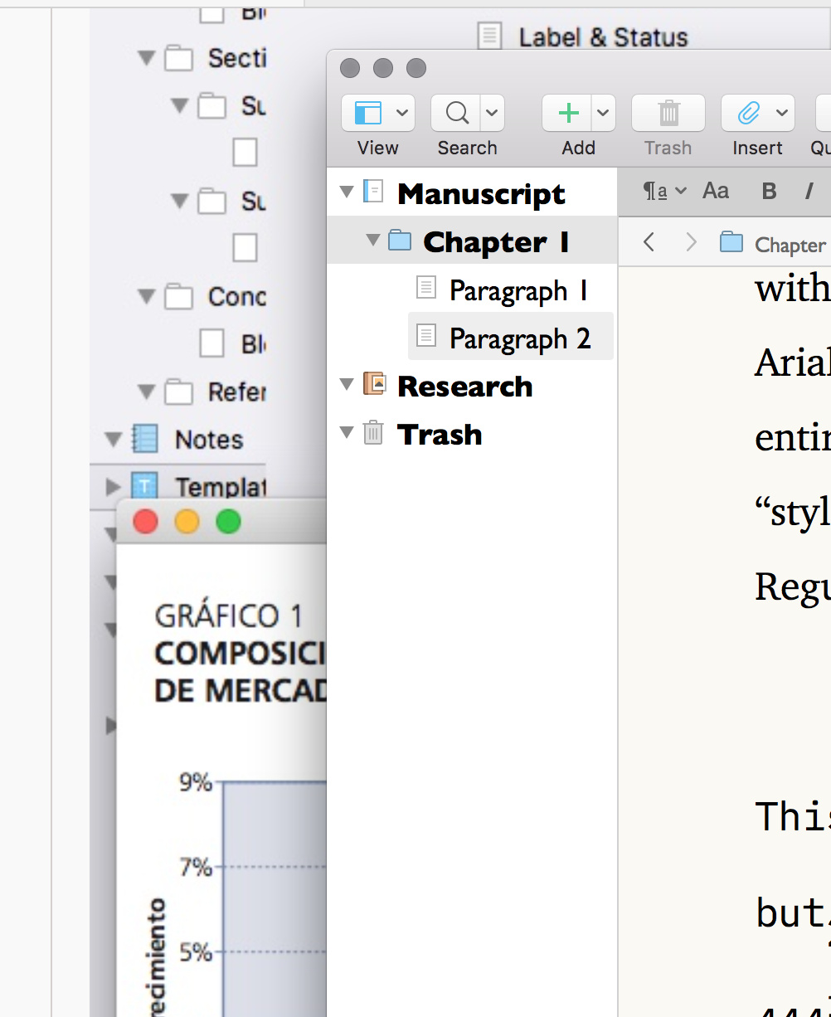Maximize chart window with green button
831x1017 pixels.
(x=228, y=522)
